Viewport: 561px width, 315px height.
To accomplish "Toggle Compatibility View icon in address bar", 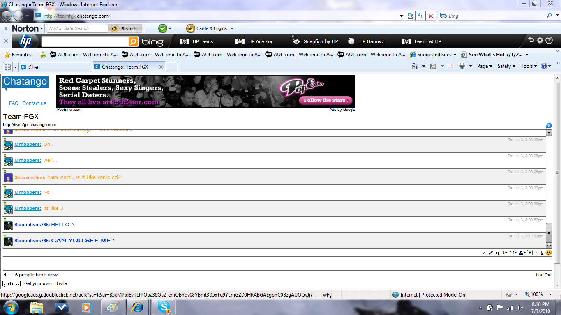I will click(410, 16).
